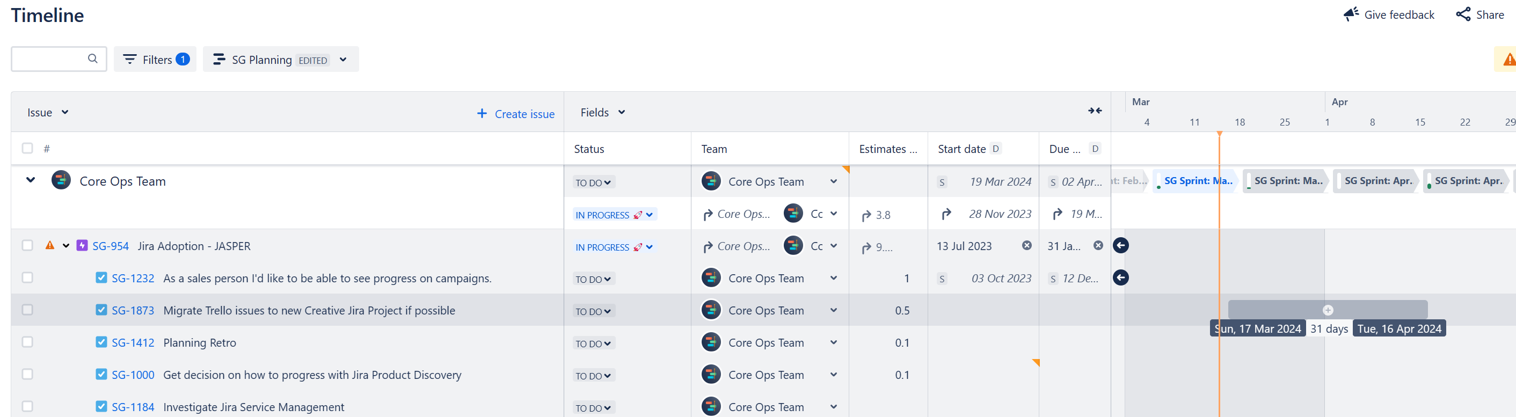Click the back arrow on SG-1232 timeline row
The height and width of the screenshot is (417, 1516).
(x=1120, y=277)
